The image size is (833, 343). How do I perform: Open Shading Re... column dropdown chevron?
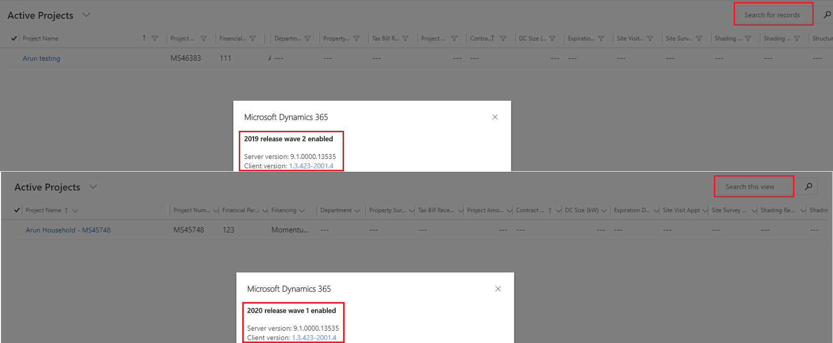click(803, 211)
